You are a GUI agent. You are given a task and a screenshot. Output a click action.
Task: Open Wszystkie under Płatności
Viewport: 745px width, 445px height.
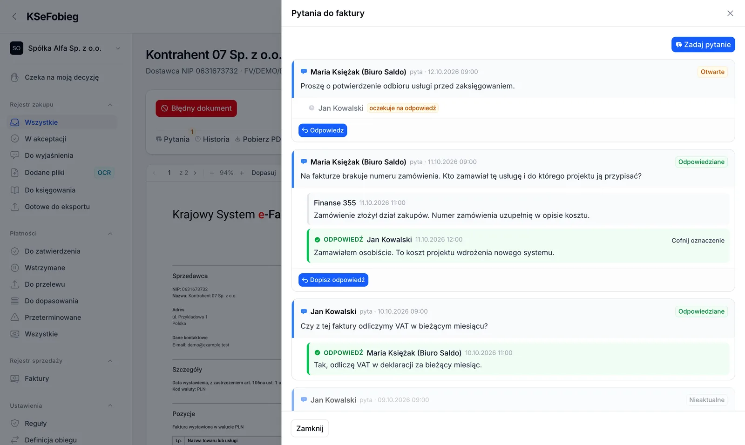point(61,334)
